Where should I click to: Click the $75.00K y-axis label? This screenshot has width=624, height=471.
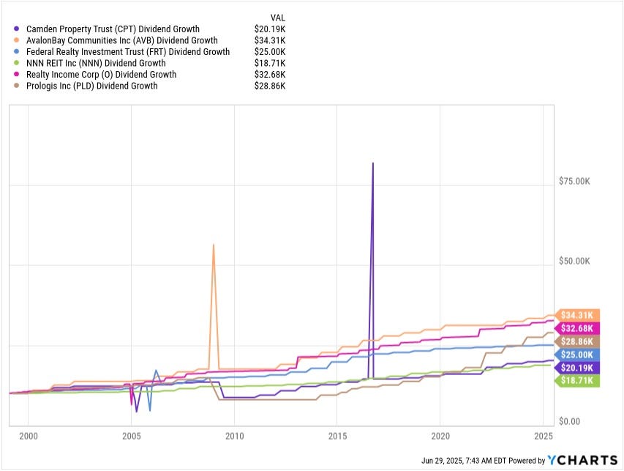[x=574, y=182]
